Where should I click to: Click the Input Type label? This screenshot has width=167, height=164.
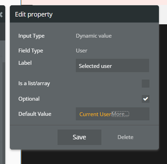coord(32,36)
